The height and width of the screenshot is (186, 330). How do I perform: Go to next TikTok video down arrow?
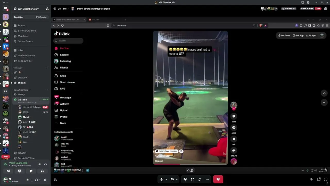[324, 102]
